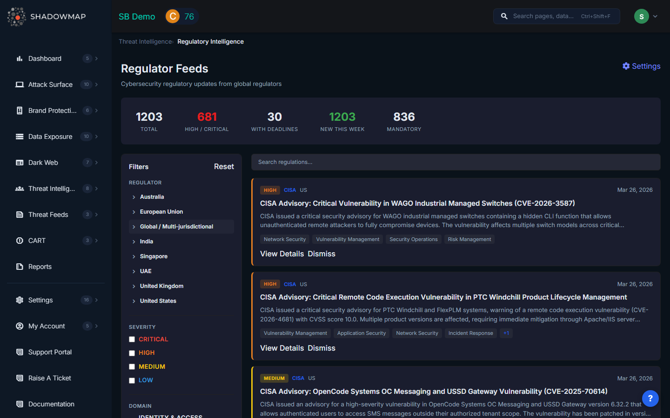Click the search regulations input field

(x=456, y=162)
